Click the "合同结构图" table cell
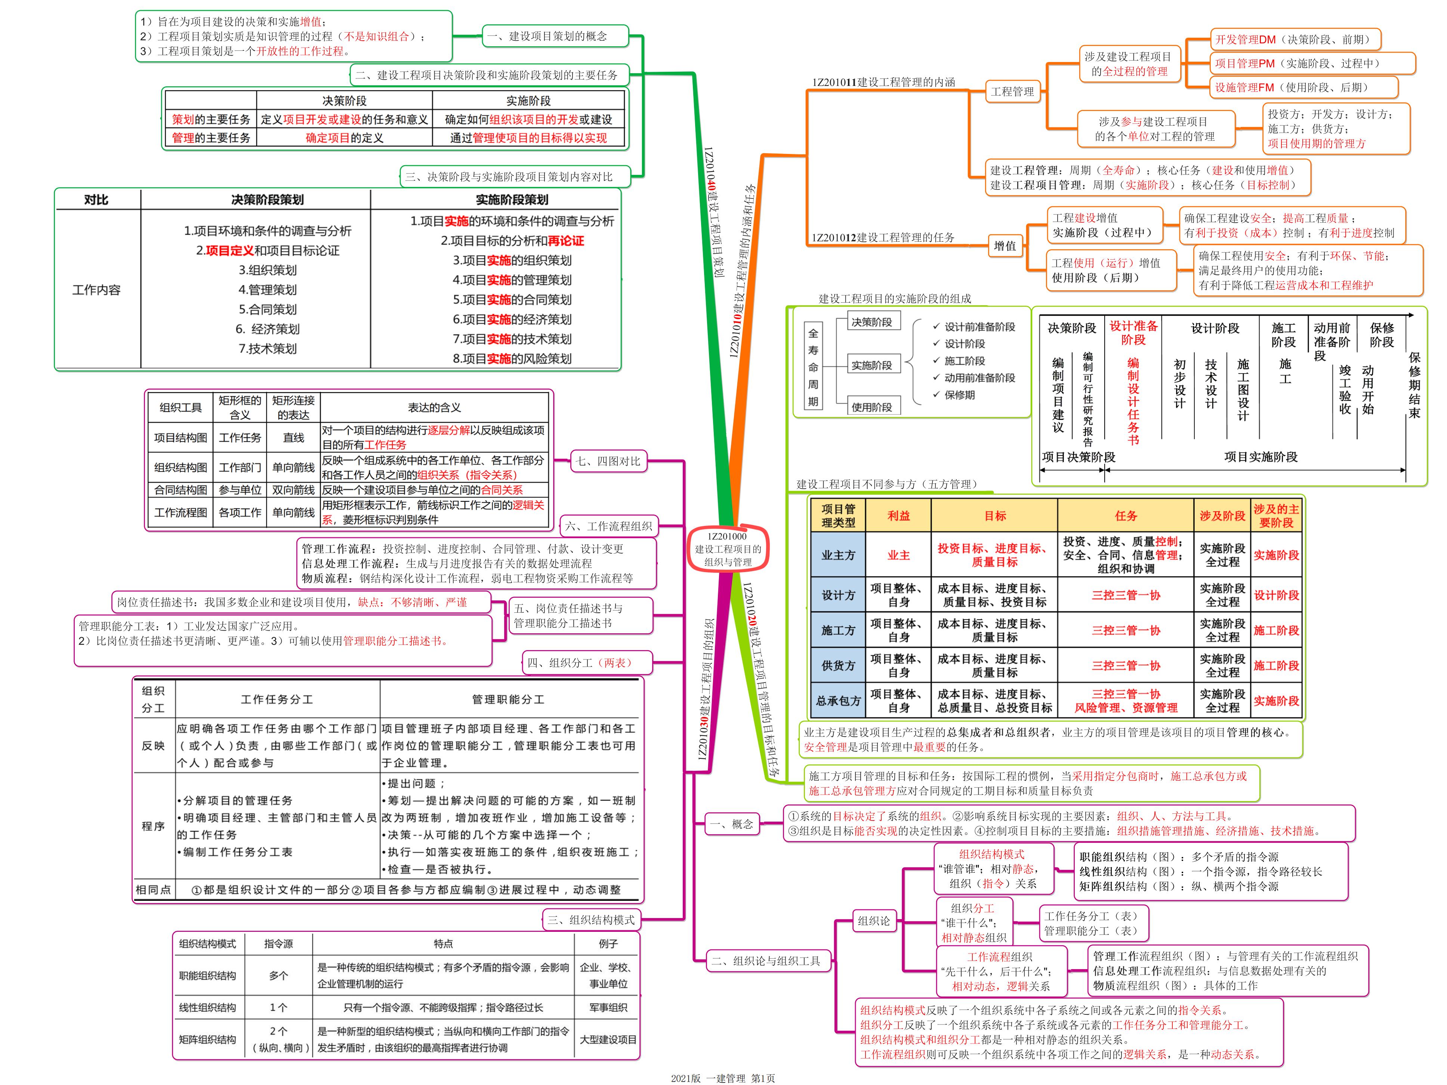The image size is (1447, 1085). click(181, 490)
